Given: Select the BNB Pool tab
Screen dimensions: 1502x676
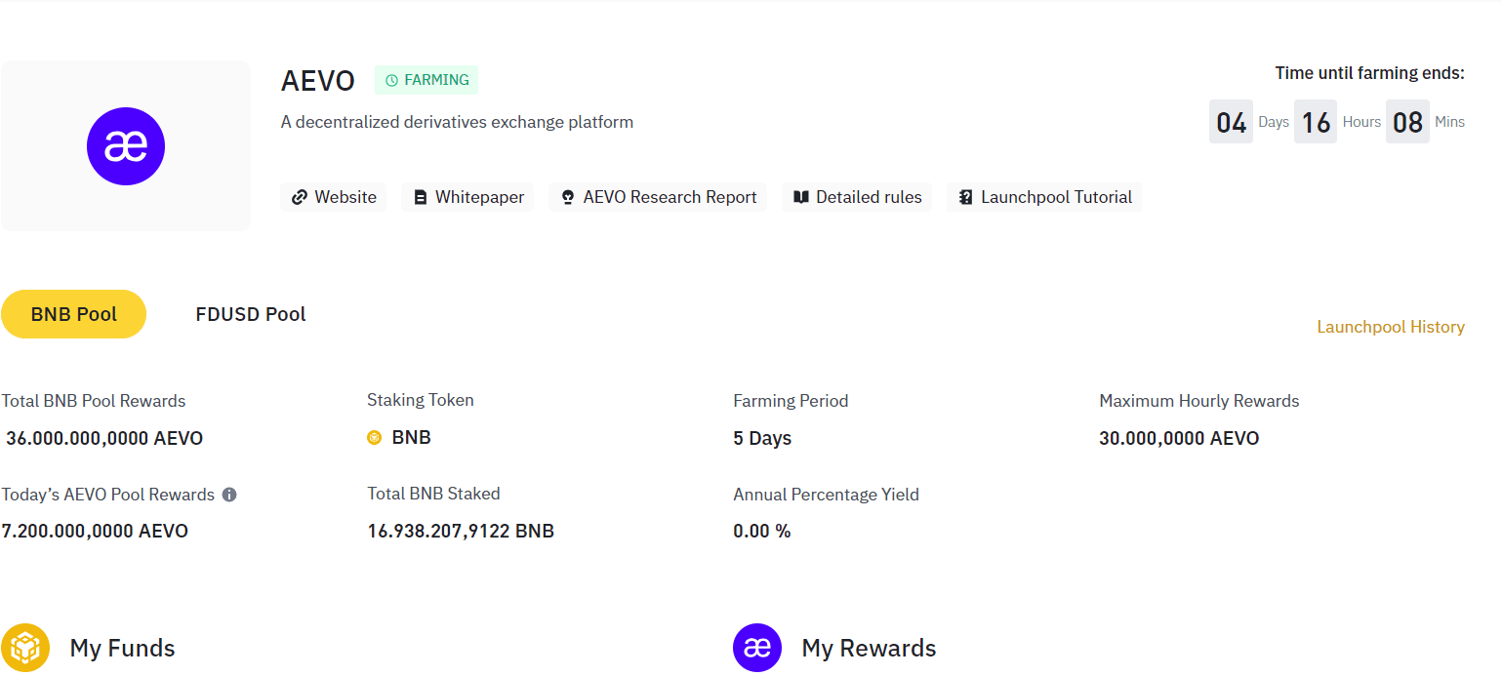Looking at the screenshot, I should point(73,313).
